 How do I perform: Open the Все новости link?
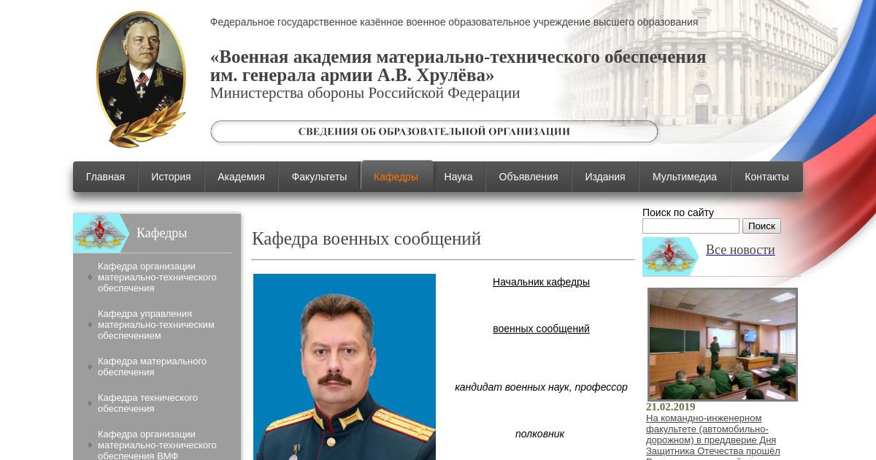(740, 250)
